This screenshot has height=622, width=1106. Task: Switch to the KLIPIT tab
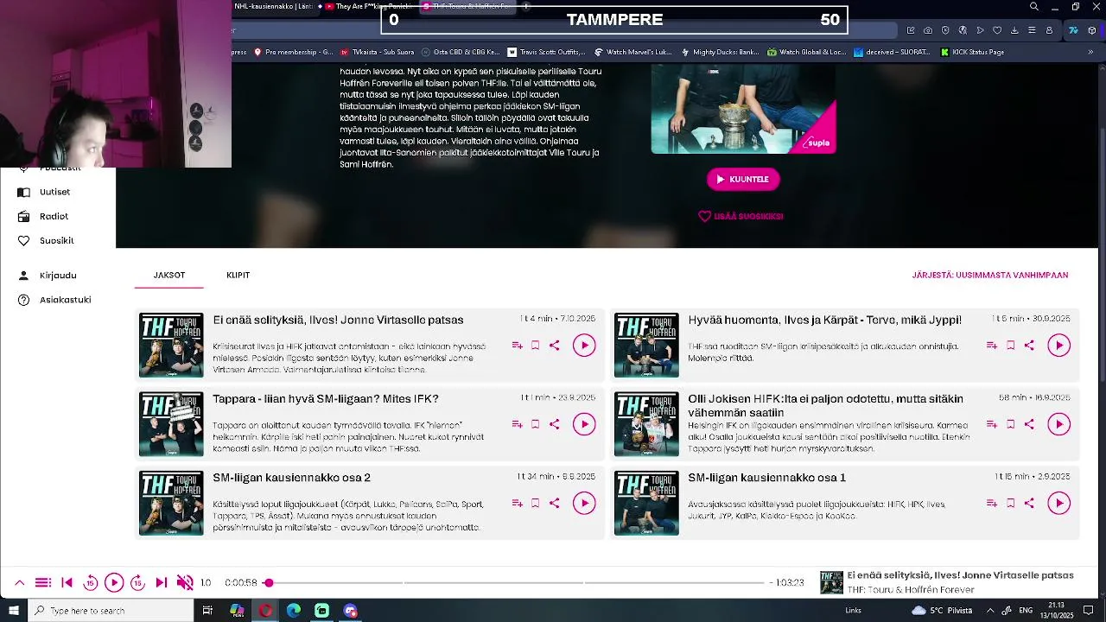238,276
